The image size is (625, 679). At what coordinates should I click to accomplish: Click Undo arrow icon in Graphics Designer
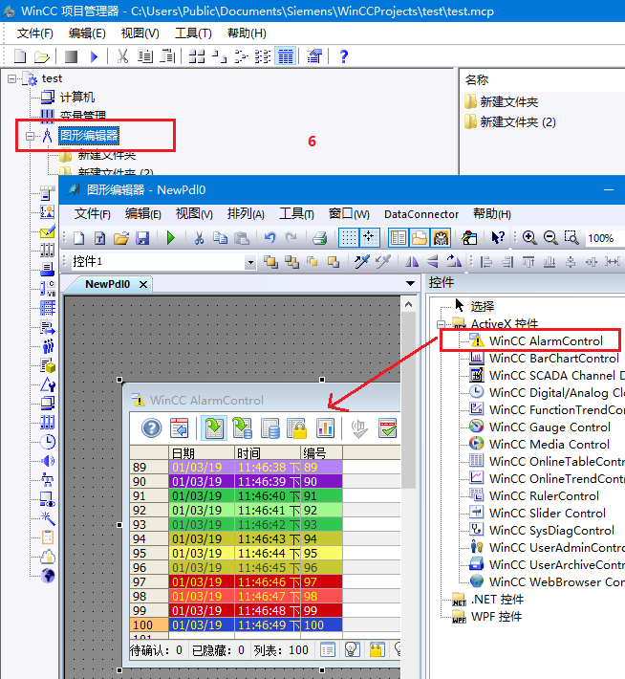coord(269,238)
